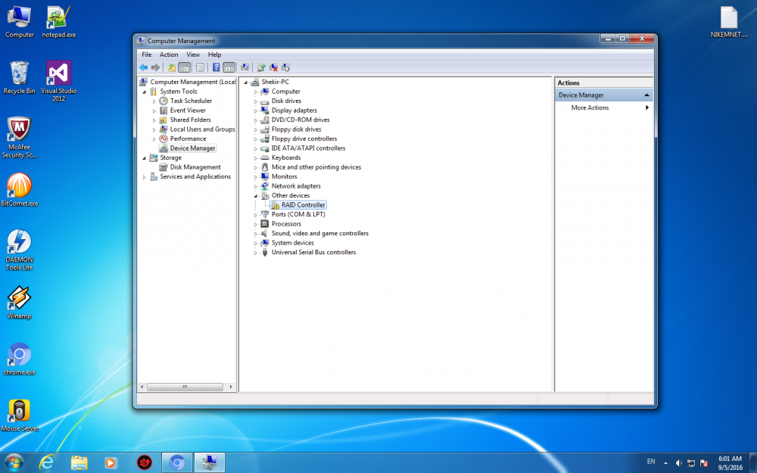The width and height of the screenshot is (757, 473).
Task: Click More Actions in Actions pane
Action: [x=590, y=107]
